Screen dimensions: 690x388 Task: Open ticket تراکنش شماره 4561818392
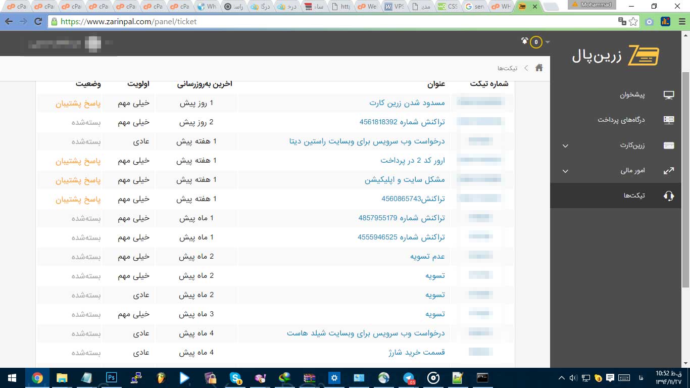point(402,122)
